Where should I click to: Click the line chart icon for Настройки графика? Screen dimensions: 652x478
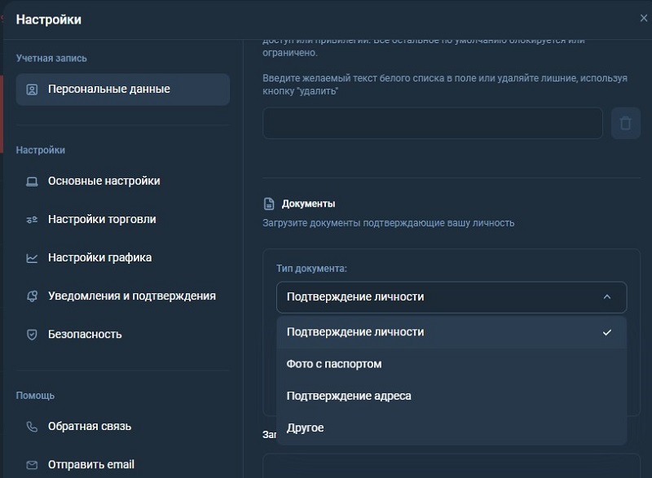click(31, 257)
